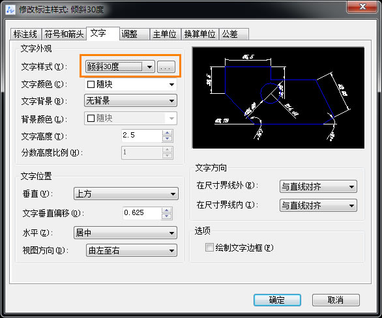Open the 水平 居中 dropdown
The width and height of the screenshot is (382, 318).
[125, 233]
